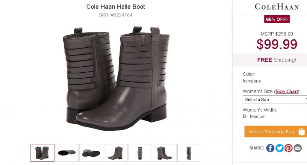The height and width of the screenshot is (165, 307).
Task: Share the product on Twitter
Action: [x=279, y=148]
